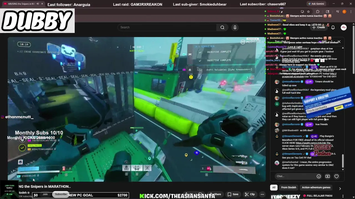
Task: Select the All chip
Action: [274, 187]
